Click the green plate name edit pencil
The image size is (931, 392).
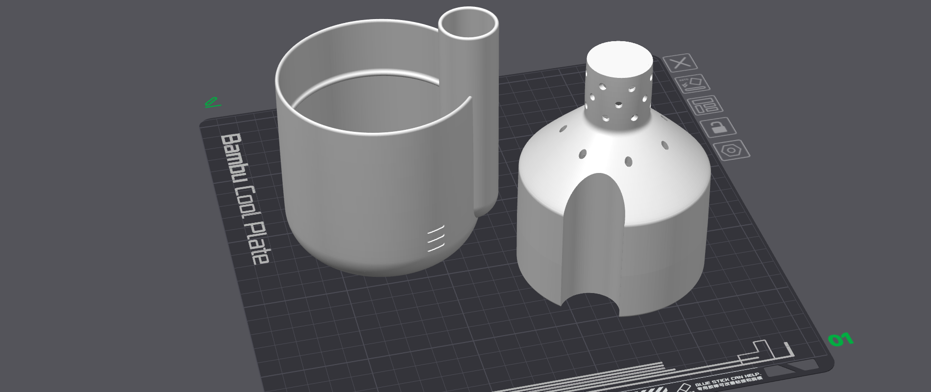pos(212,103)
